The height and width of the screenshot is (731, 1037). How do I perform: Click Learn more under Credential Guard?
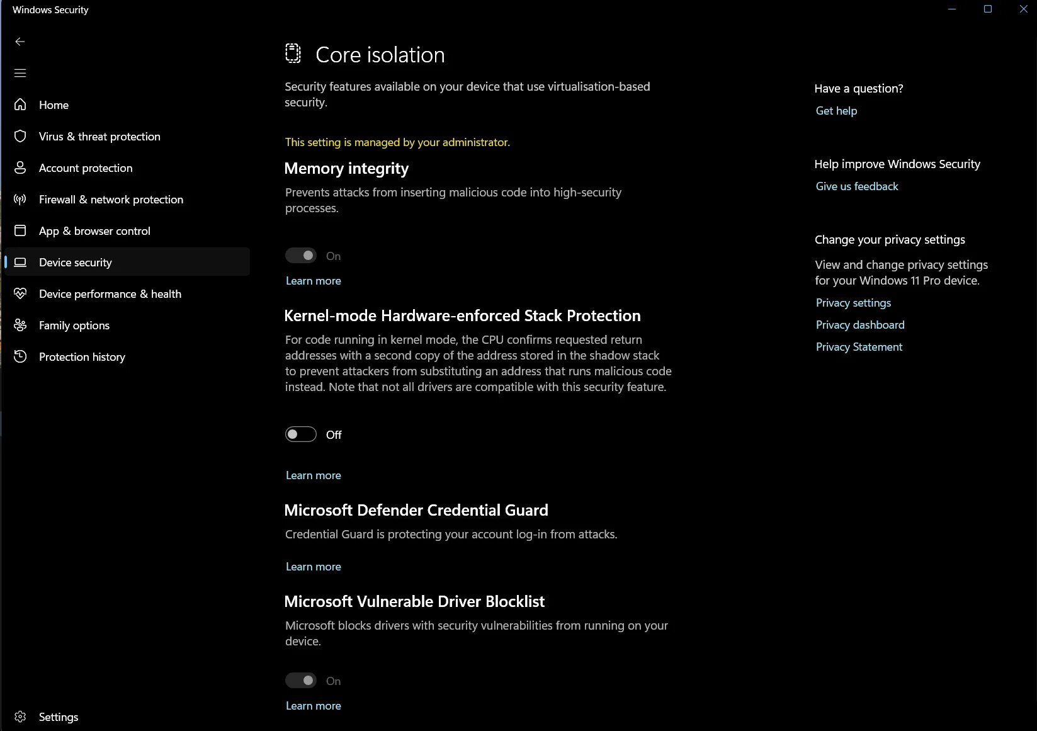pyautogui.click(x=313, y=567)
